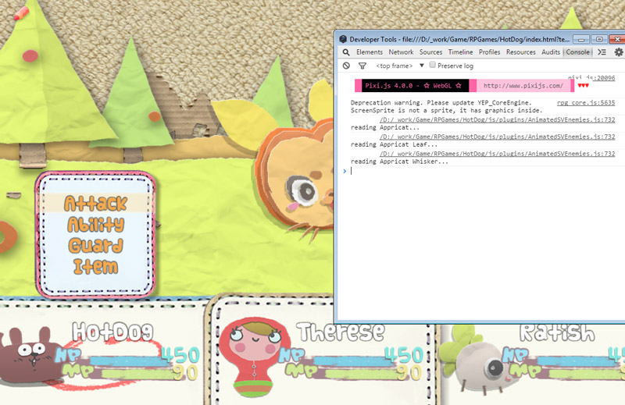Switch to the Elements tab
The width and height of the screenshot is (625, 405).
(369, 52)
